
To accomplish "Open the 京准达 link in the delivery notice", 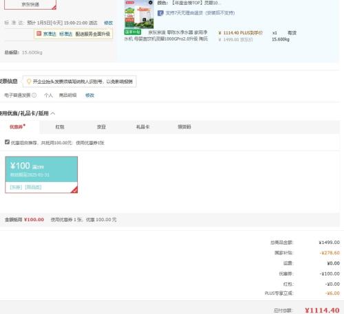I will [50, 34].
